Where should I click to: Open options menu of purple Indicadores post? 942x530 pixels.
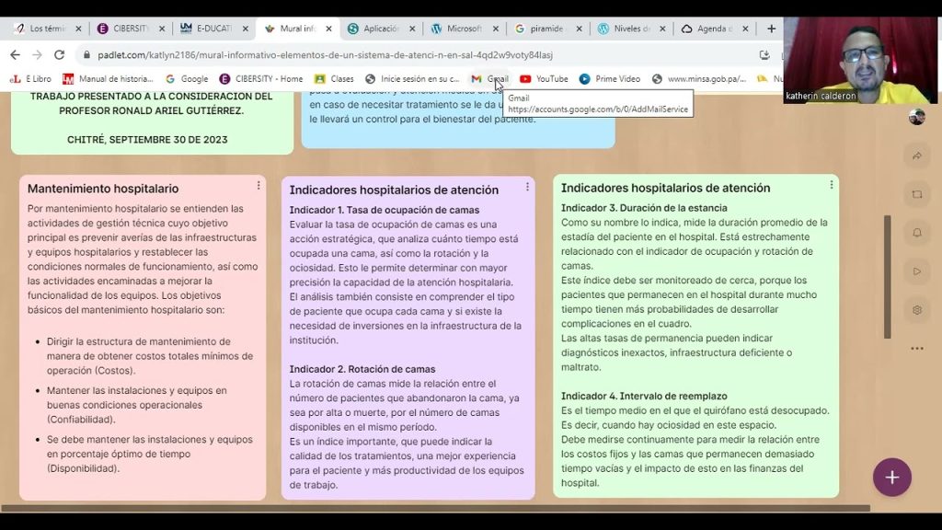(x=527, y=187)
